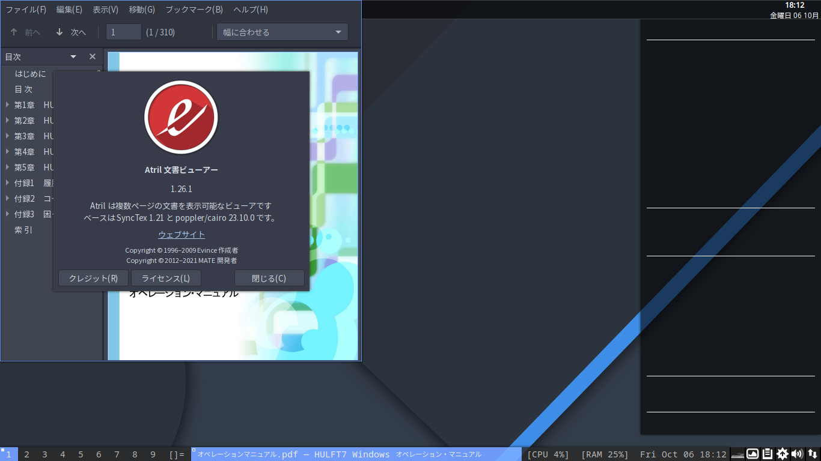The width and height of the screenshot is (821, 461).
Task: Open the 編集(E) menu
Action: pyautogui.click(x=69, y=10)
